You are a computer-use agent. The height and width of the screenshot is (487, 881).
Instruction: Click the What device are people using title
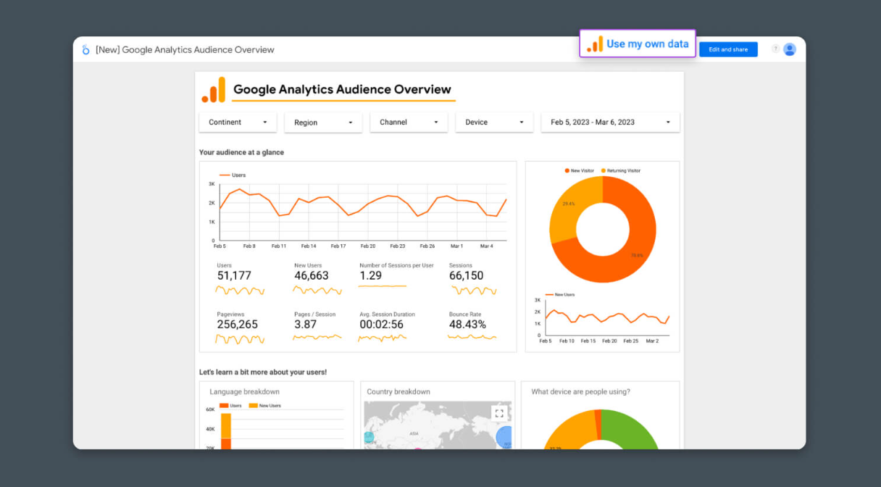click(x=580, y=392)
